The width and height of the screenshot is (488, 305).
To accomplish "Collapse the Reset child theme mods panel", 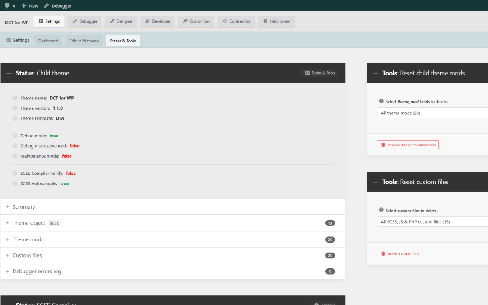I will pos(375,73).
